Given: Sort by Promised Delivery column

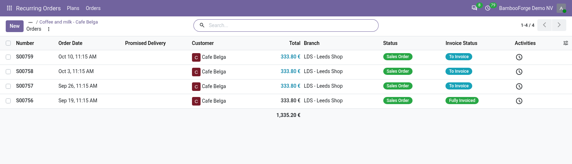Looking at the screenshot, I should [146, 43].
